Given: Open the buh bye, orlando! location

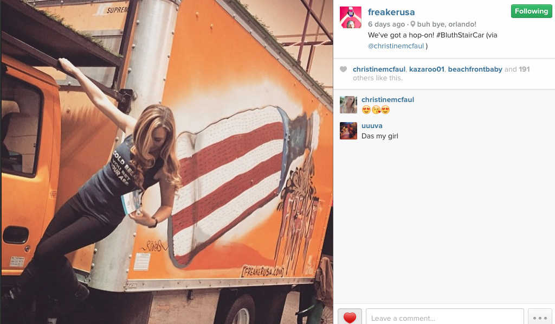Looking at the screenshot, I should click(x=447, y=24).
